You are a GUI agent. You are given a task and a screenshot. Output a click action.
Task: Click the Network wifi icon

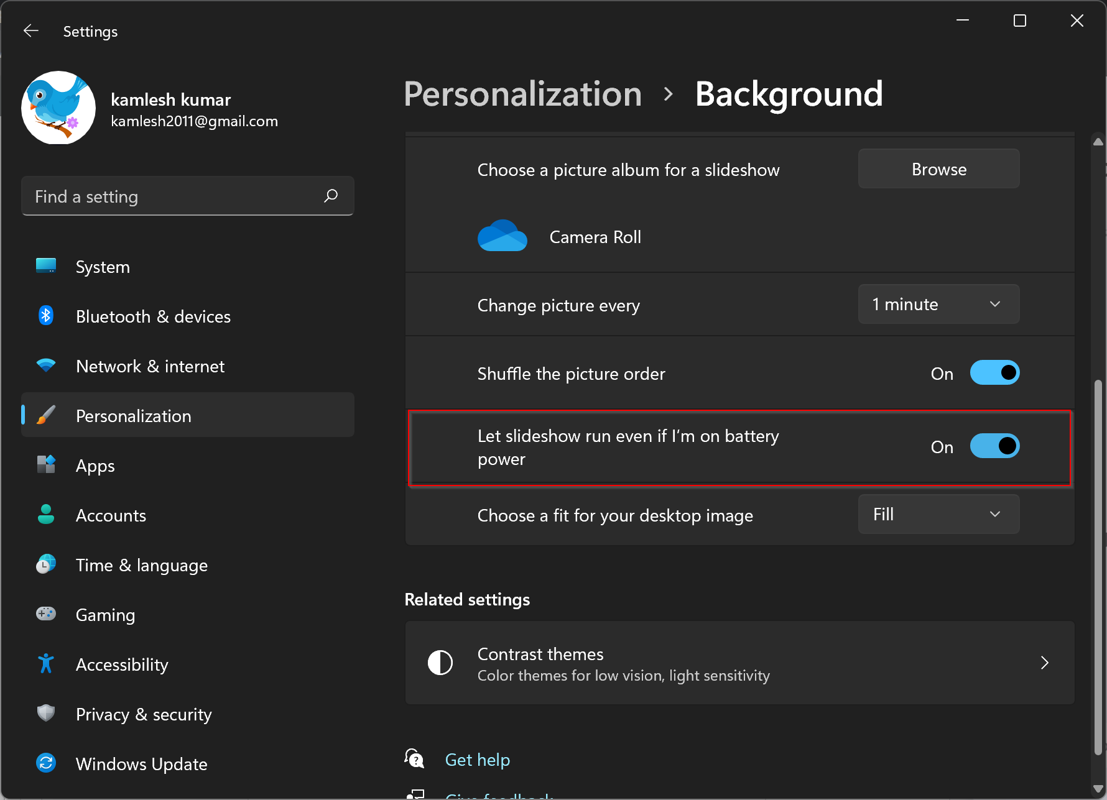click(x=46, y=366)
